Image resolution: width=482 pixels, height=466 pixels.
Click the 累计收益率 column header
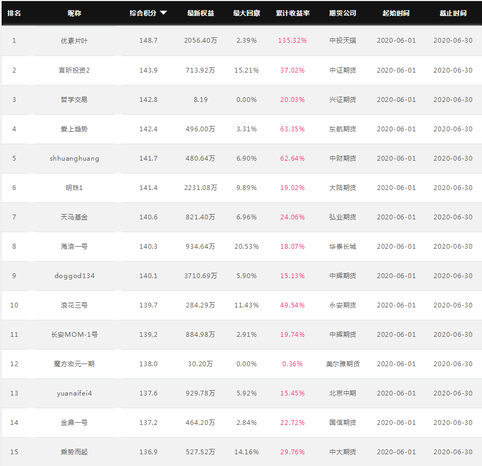pyautogui.click(x=293, y=13)
